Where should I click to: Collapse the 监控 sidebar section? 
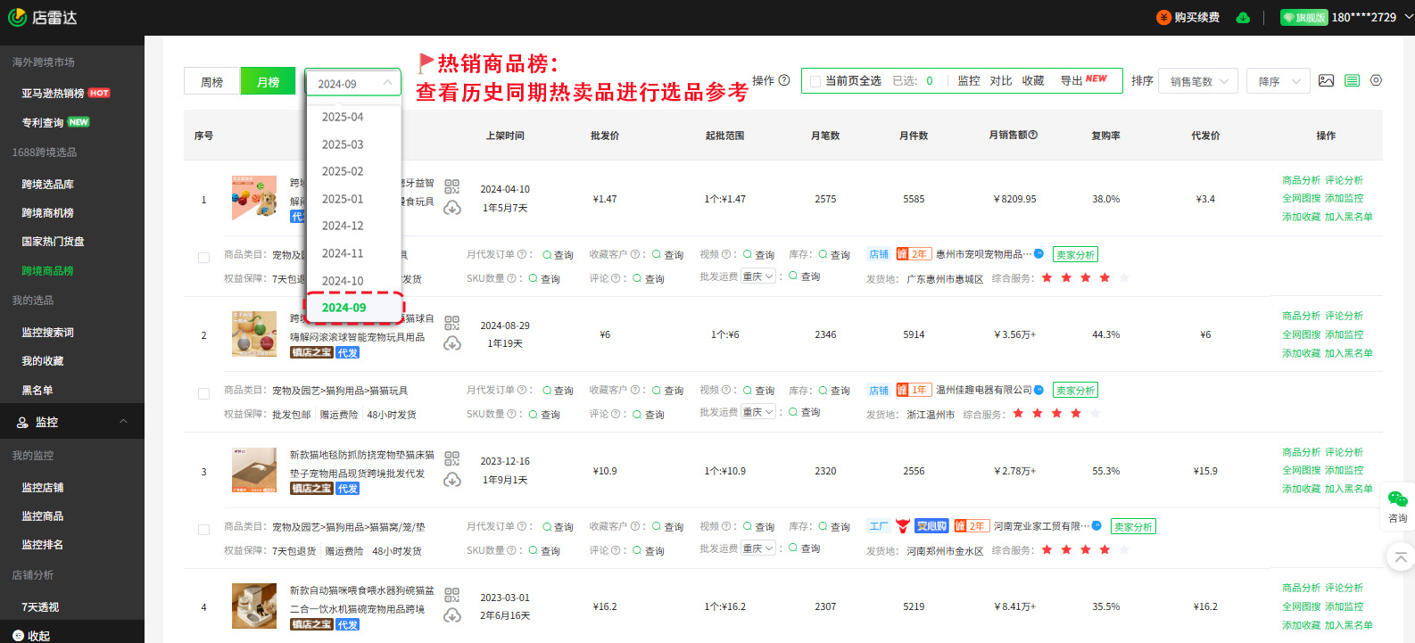[123, 422]
